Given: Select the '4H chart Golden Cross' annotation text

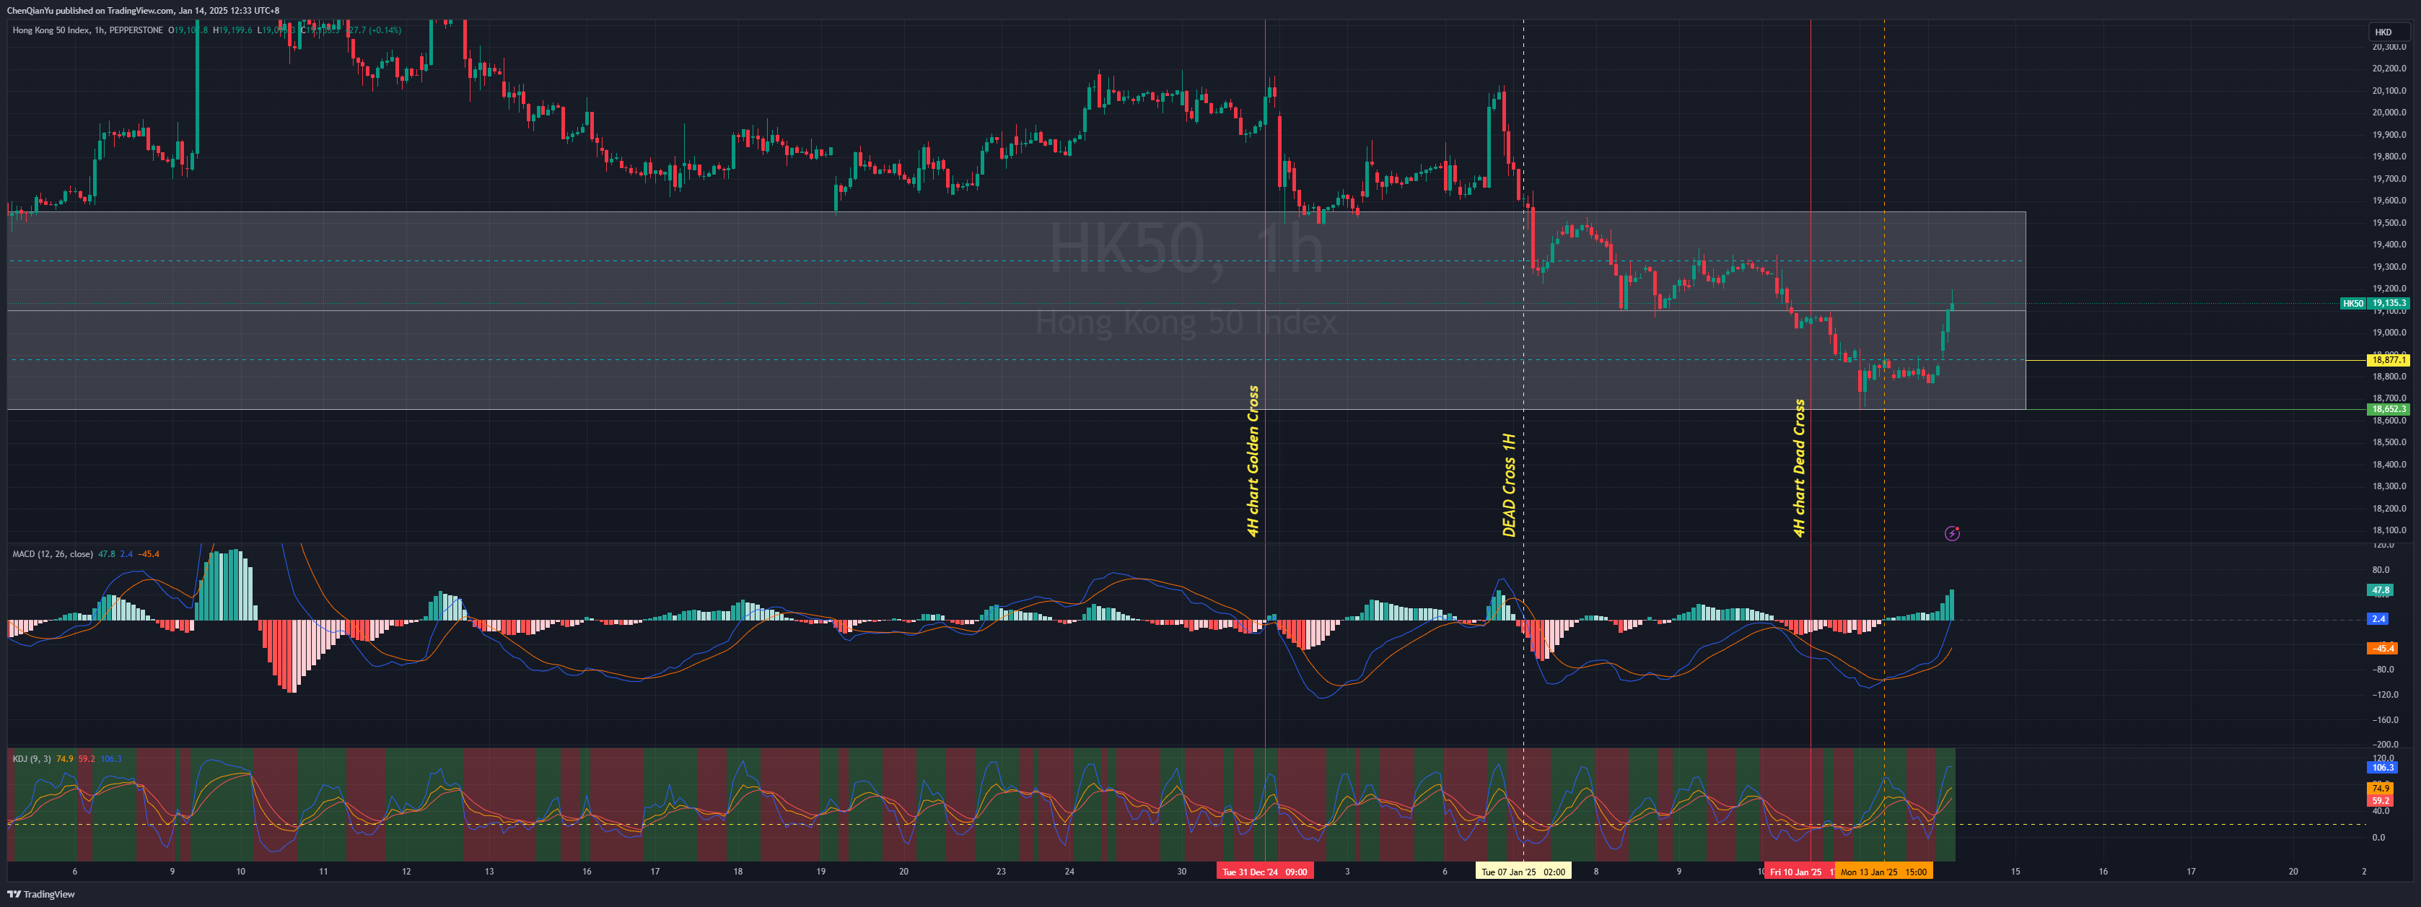Looking at the screenshot, I should point(1252,460).
